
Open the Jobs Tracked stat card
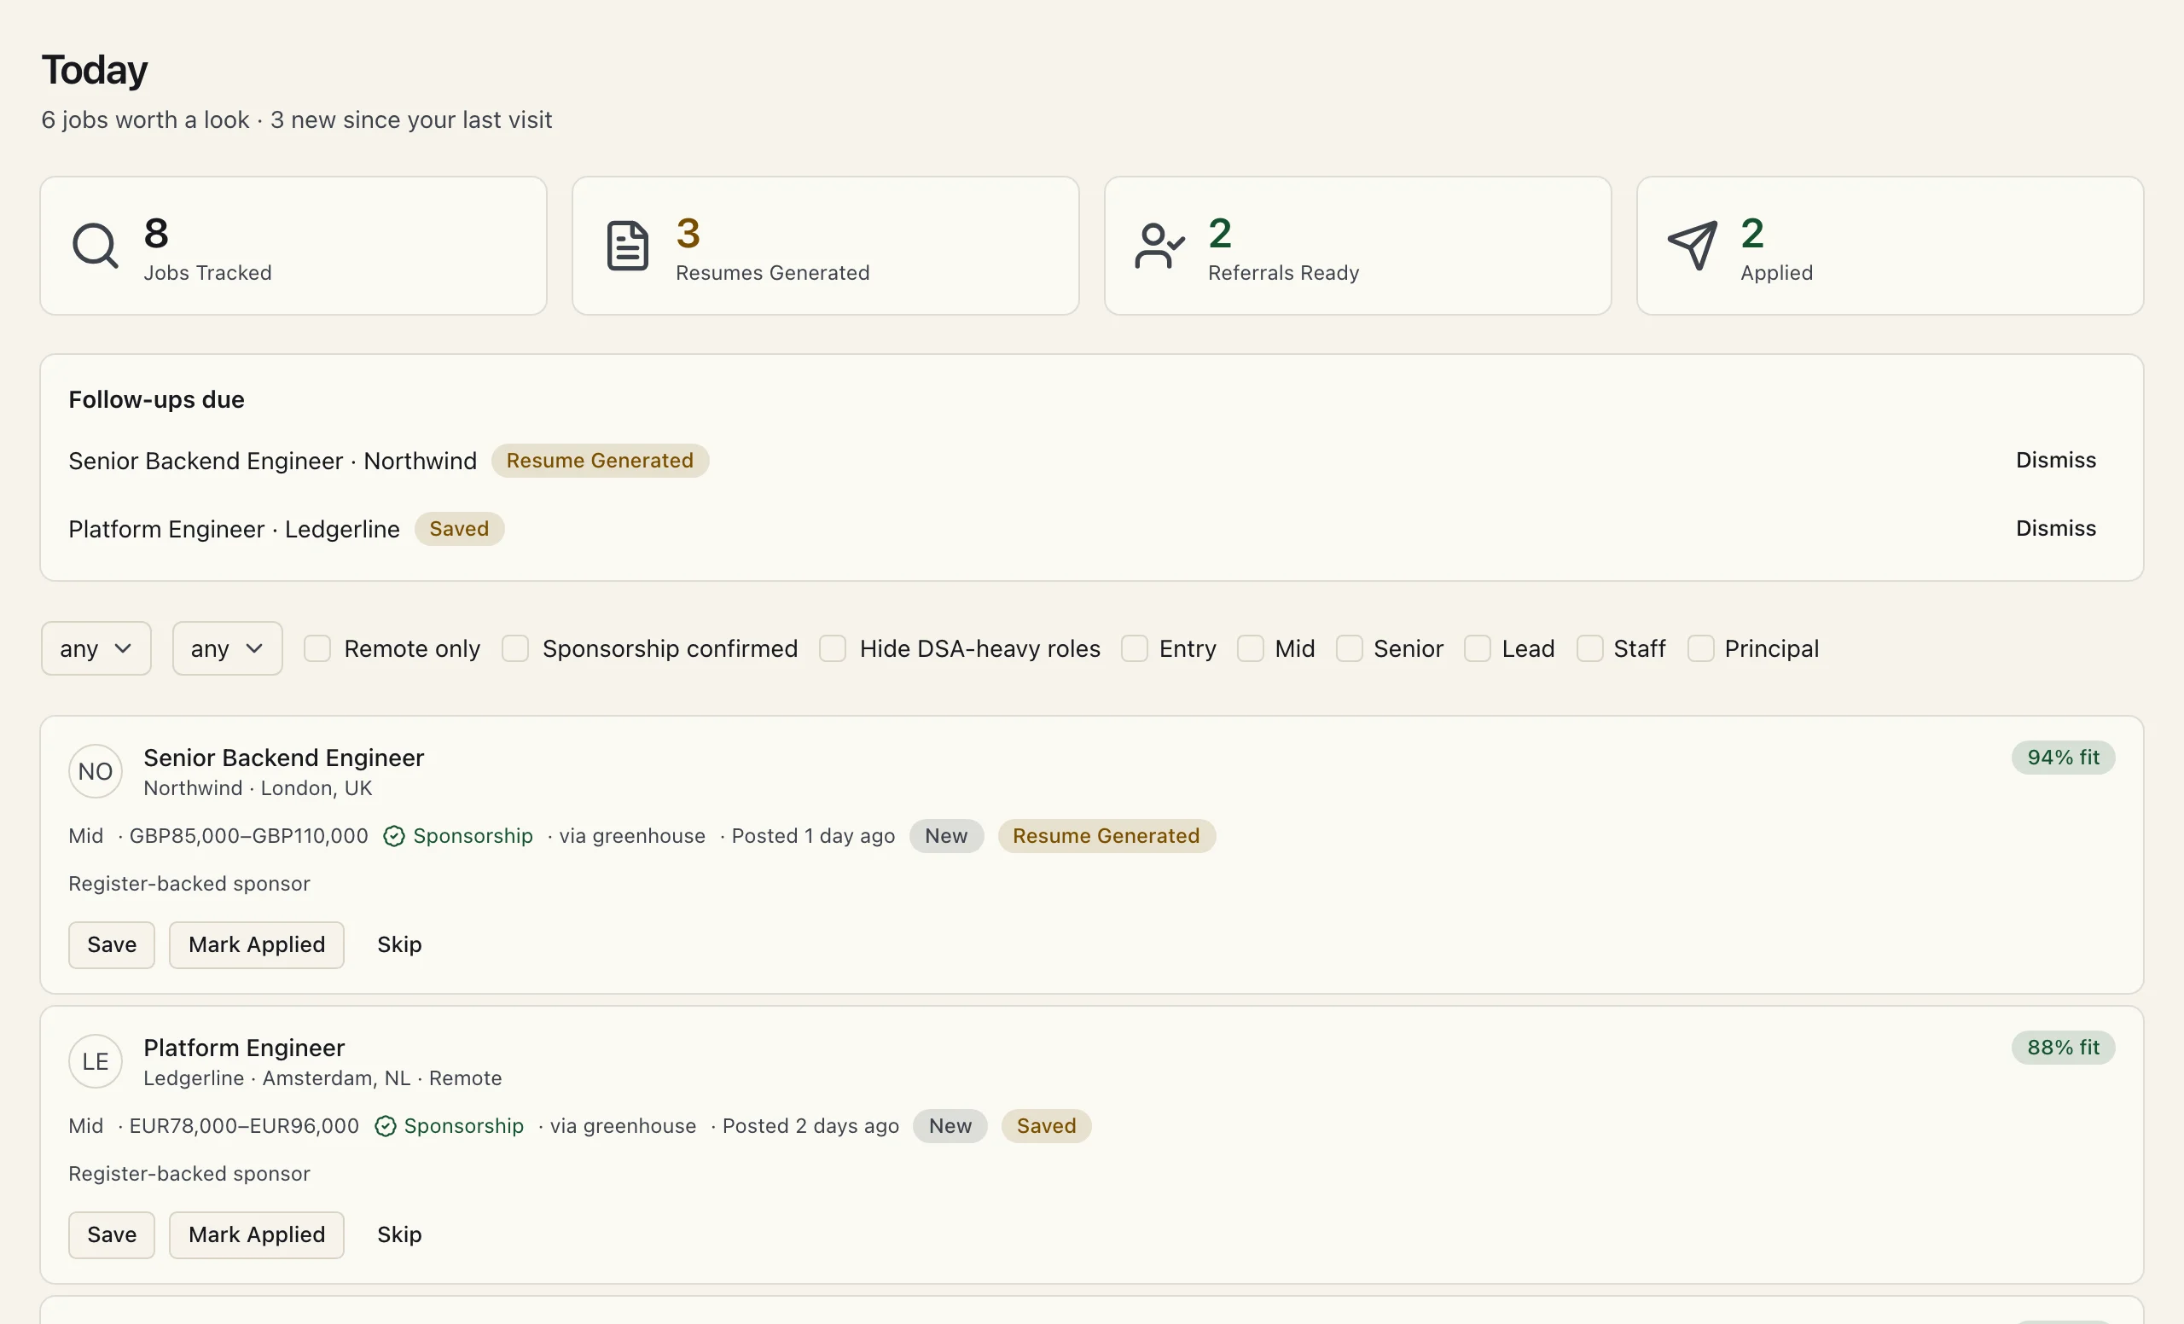[x=293, y=246]
